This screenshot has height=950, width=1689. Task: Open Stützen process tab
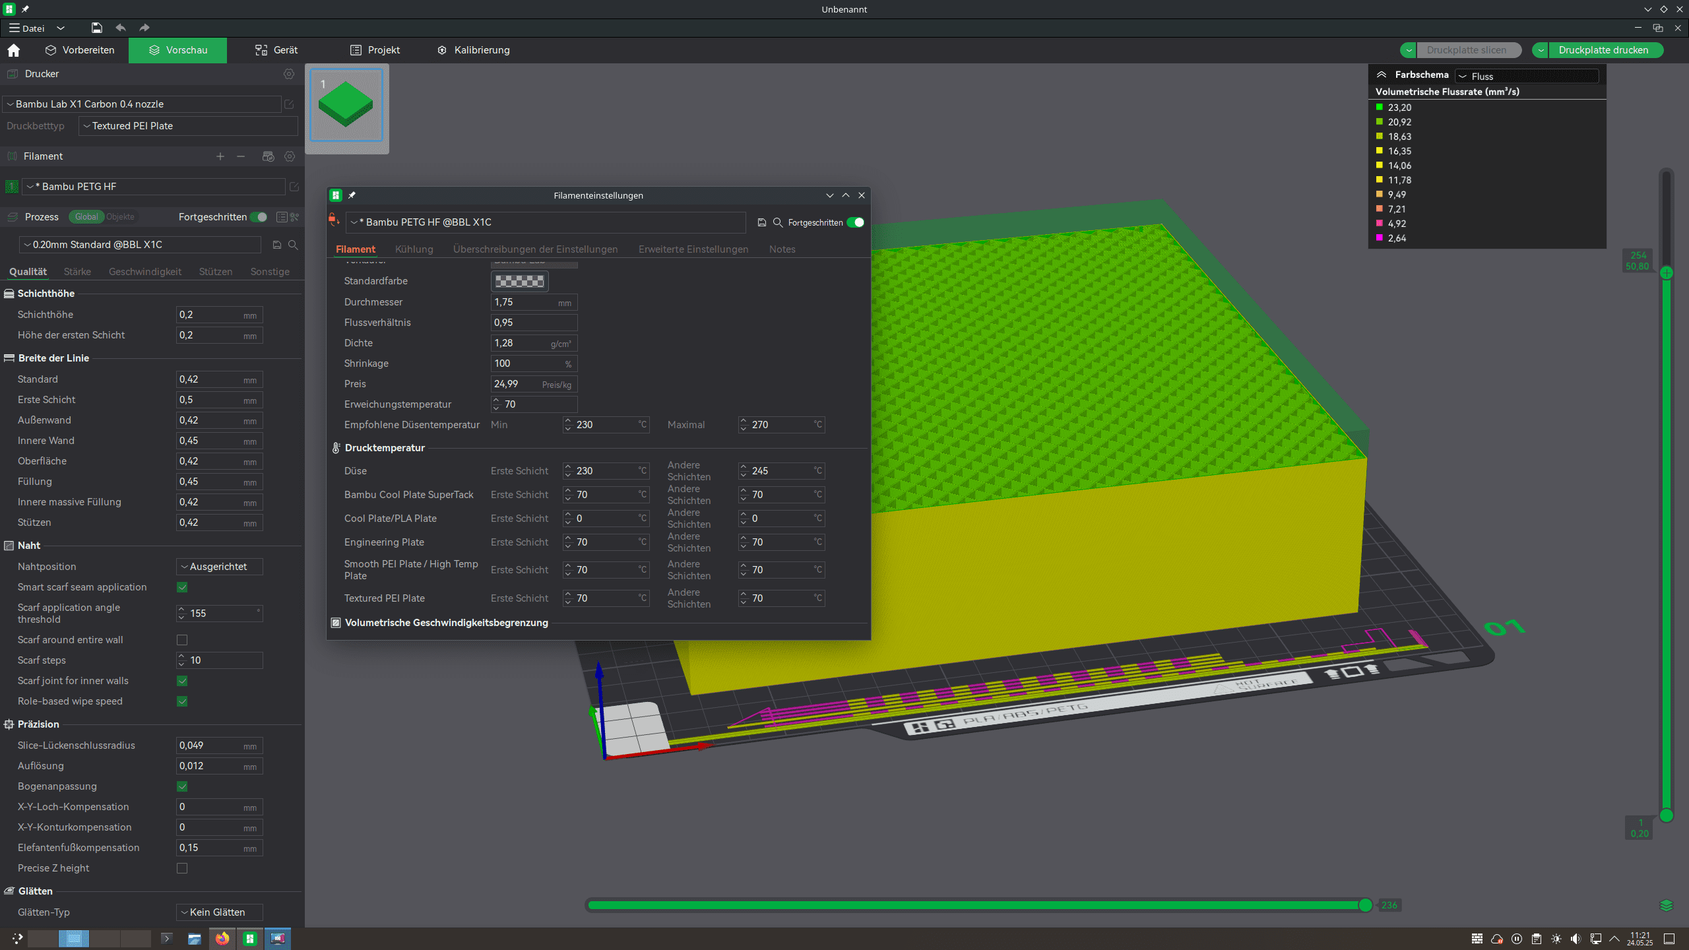(x=216, y=272)
